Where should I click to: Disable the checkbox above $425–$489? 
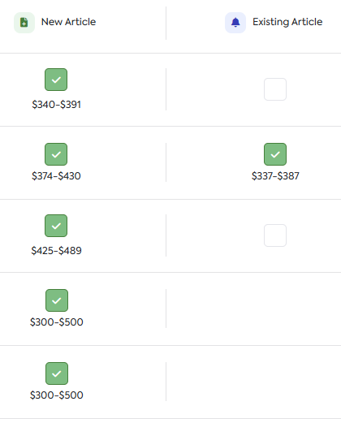coord(56,226)
